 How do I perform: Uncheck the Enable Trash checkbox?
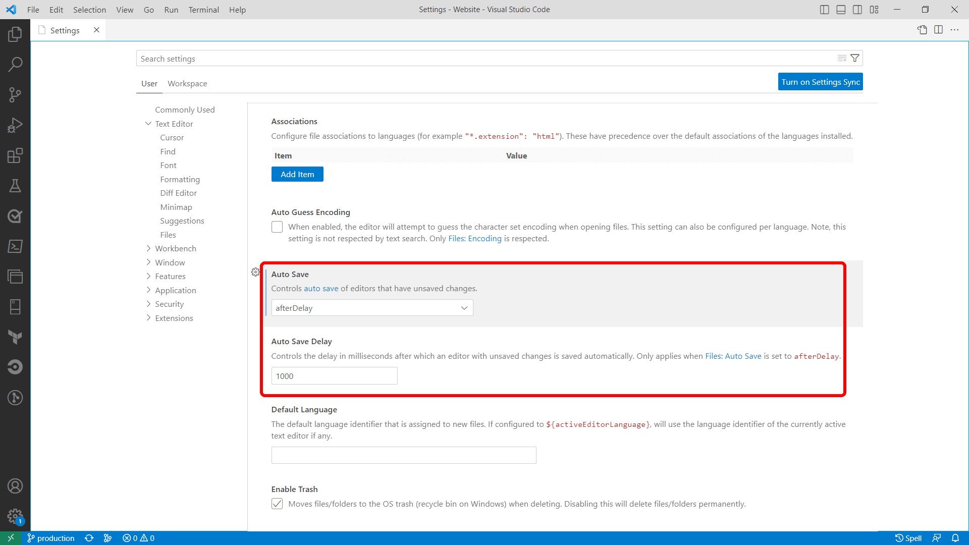tap(277, 504)
